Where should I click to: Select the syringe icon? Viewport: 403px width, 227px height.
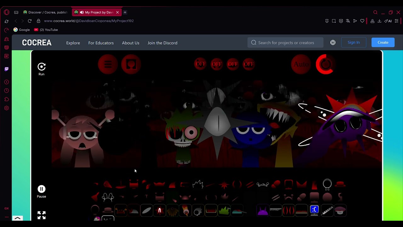click(x=327, y=210)
